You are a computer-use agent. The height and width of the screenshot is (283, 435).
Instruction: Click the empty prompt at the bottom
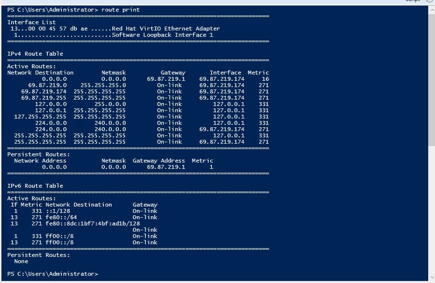click(53, 274)
